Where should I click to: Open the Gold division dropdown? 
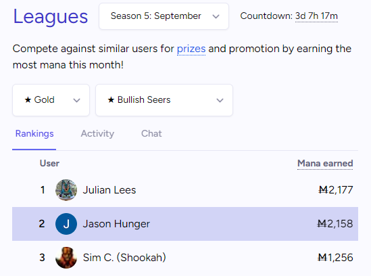coord(51,100)
